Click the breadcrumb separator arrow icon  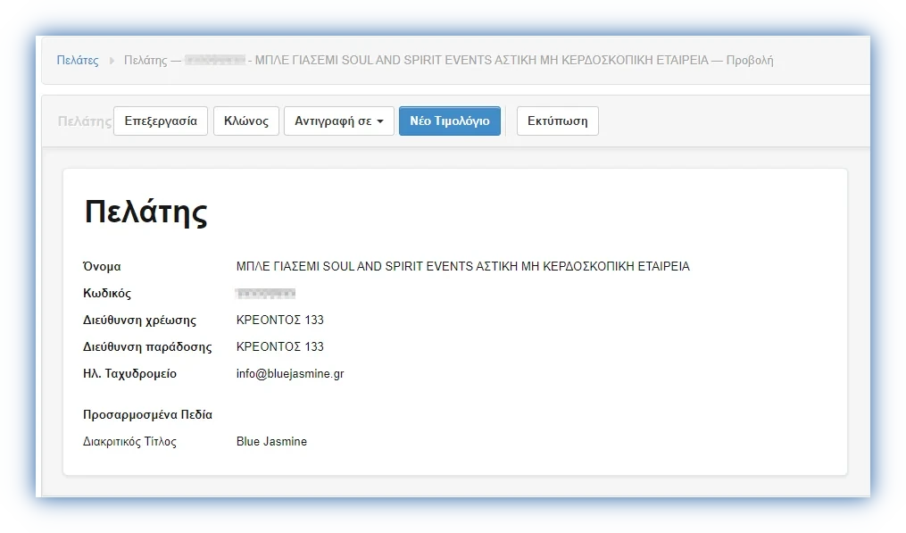pyautogui.click(x=112, y=61)
